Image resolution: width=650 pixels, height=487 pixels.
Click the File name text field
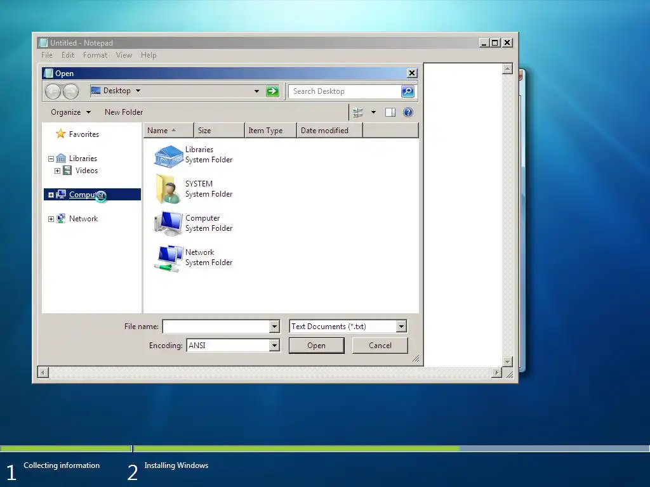(216, 327)
